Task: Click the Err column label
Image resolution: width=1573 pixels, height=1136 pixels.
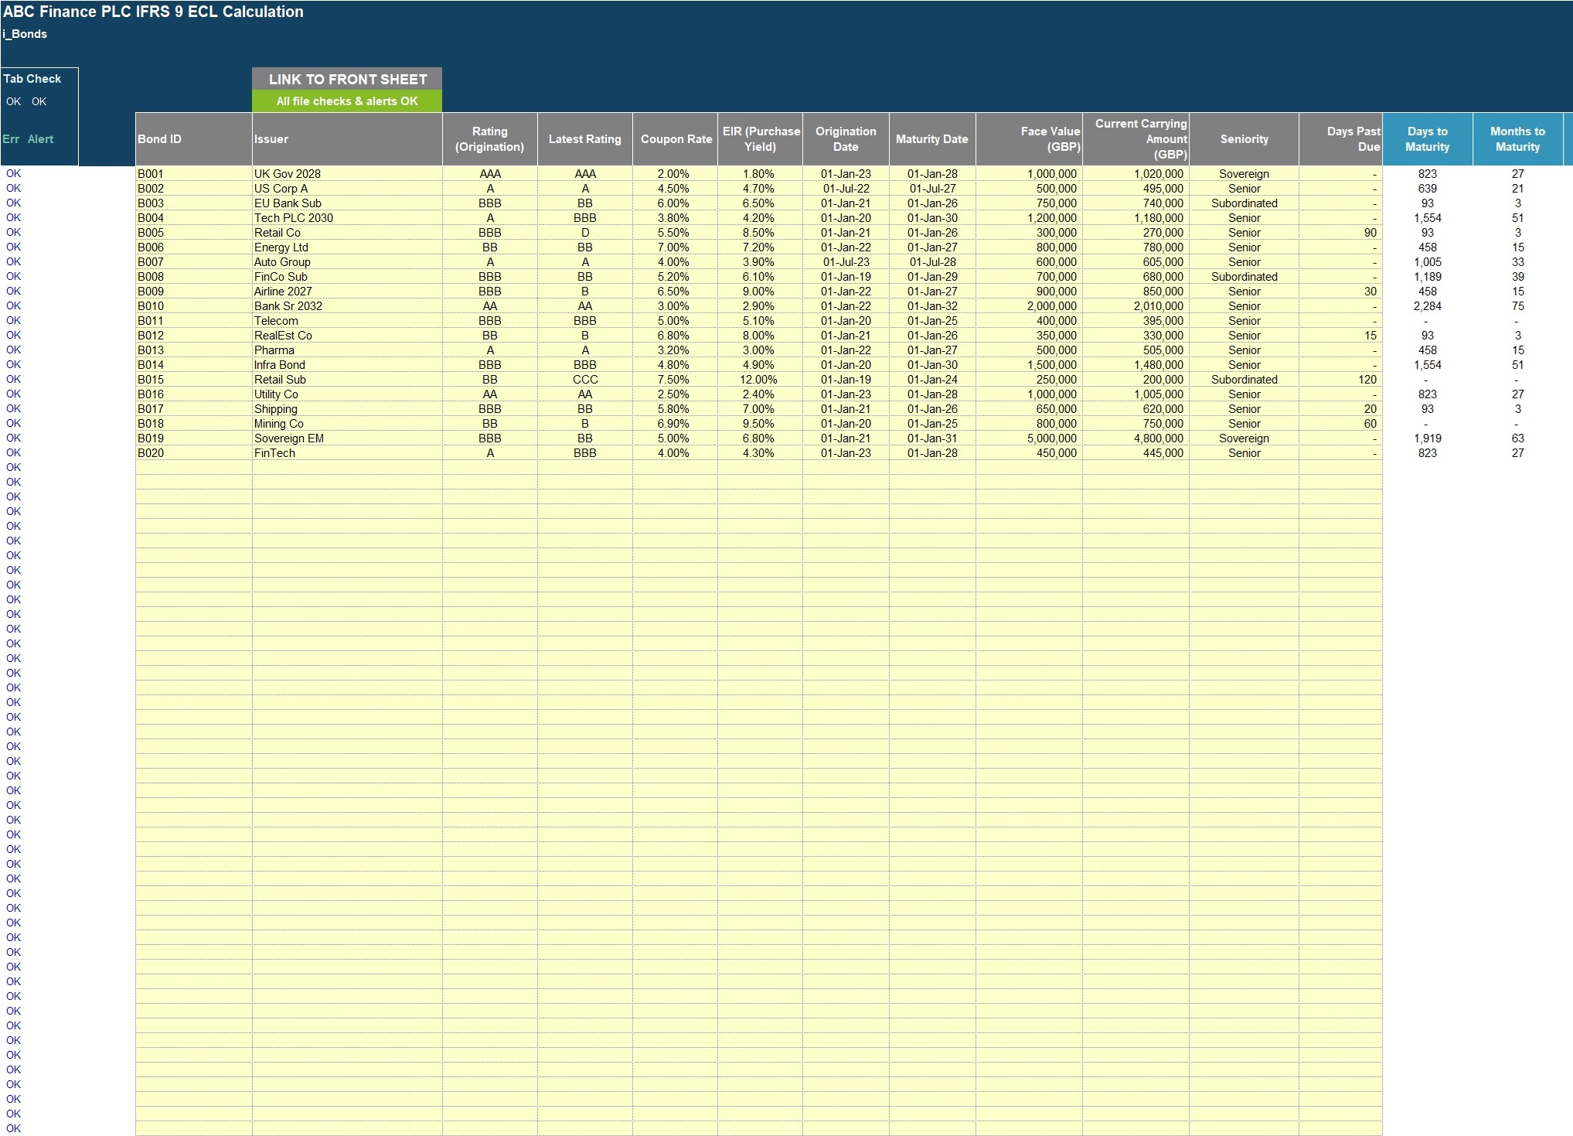Action: pyautogui.click(x=11, y=139)
